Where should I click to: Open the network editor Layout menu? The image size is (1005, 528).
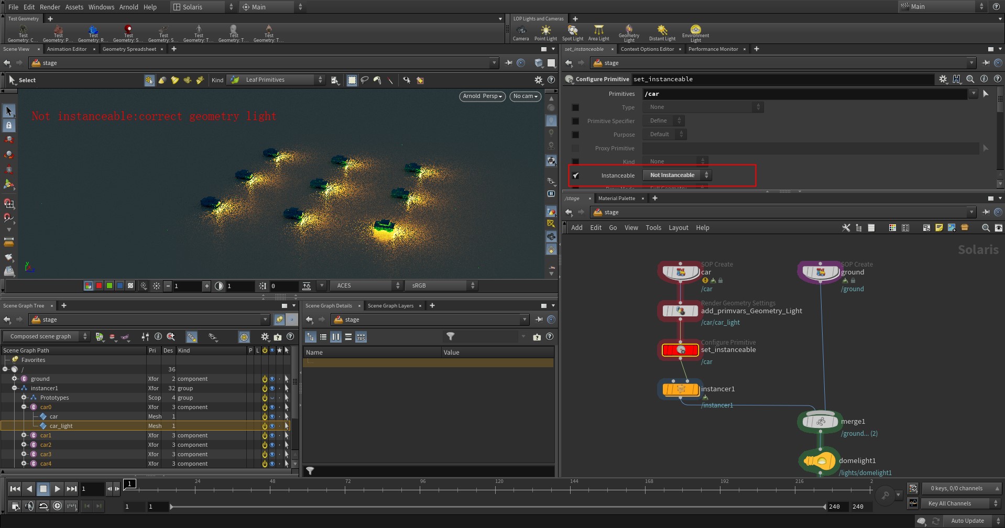pos(678,228)
